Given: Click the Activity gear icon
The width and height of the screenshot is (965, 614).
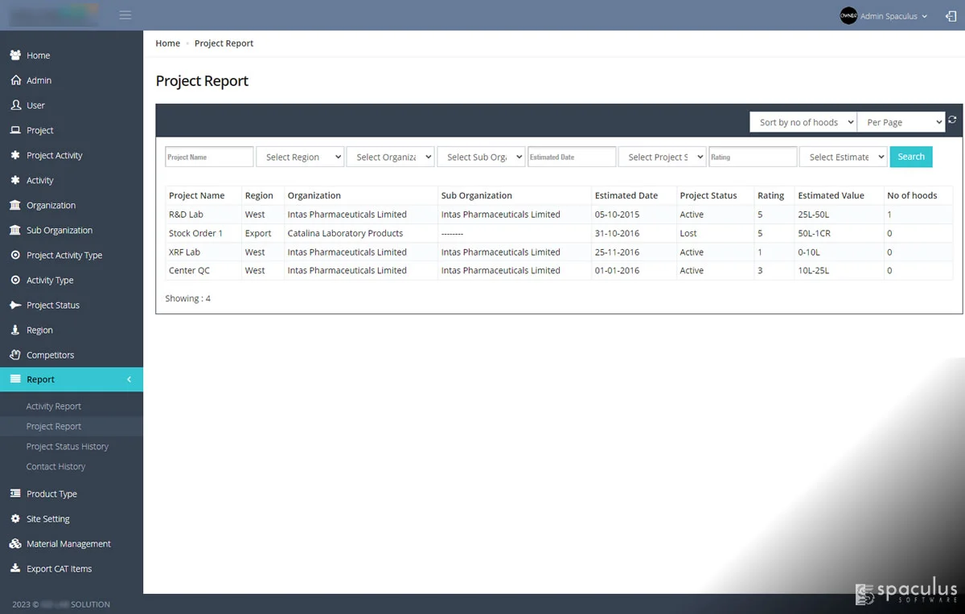Looking at the screenshot, I should click(15, 180).
